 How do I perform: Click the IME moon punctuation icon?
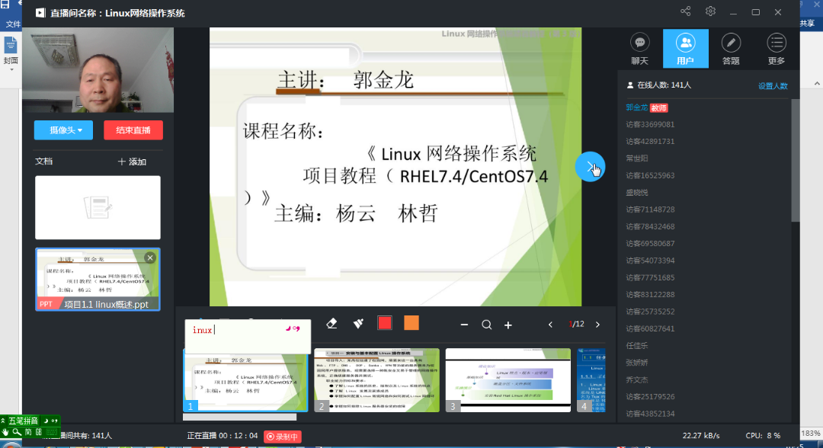click(x=46, y=421)
